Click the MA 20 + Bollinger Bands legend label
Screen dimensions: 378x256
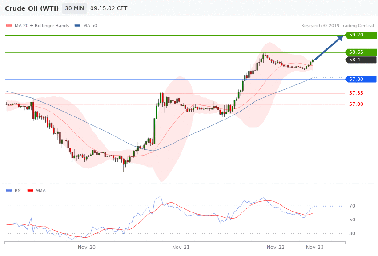click(x=42, y=25)
